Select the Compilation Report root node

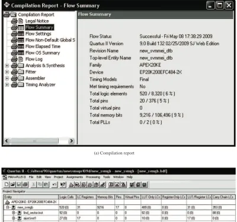click(x=36, y=15)
